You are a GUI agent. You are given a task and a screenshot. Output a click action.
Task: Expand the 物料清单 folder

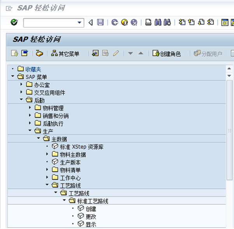[x=47, y=169]
